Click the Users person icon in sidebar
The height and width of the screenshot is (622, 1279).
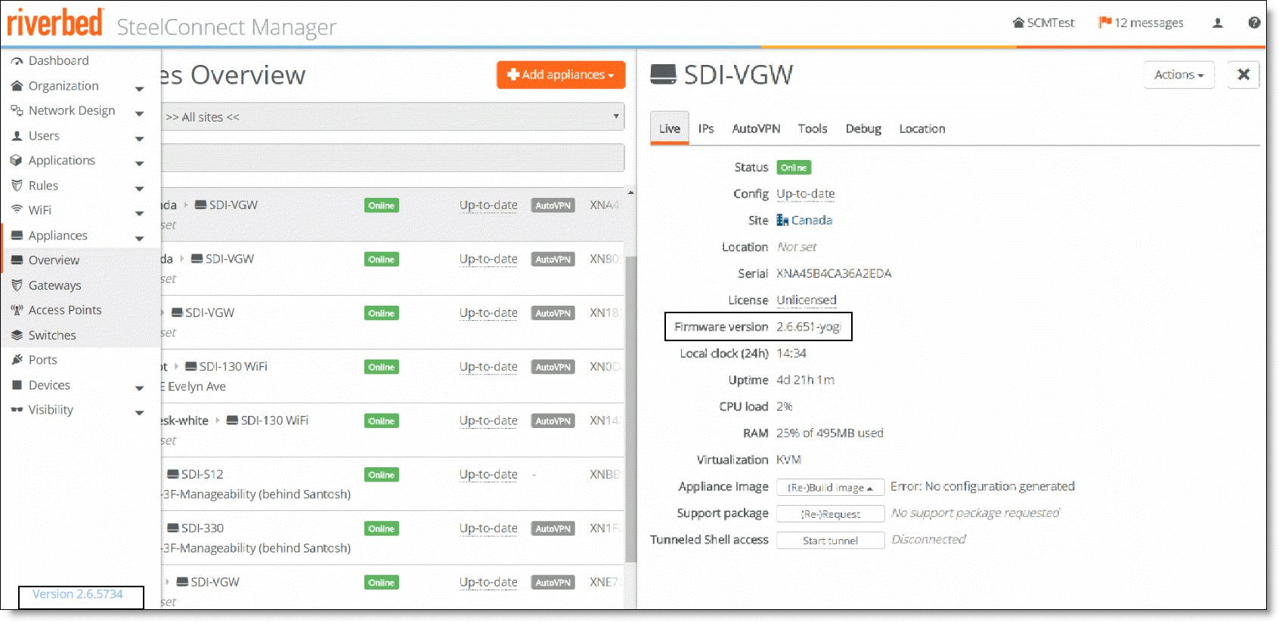tap(17, 136)
